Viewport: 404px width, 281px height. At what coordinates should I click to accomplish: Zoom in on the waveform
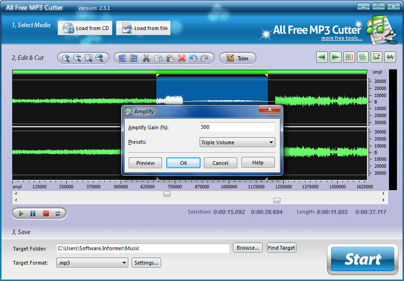67,58
